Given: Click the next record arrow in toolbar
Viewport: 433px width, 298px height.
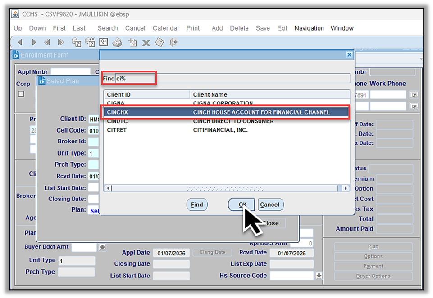Looking at the screenshot, I should [33, 43].
